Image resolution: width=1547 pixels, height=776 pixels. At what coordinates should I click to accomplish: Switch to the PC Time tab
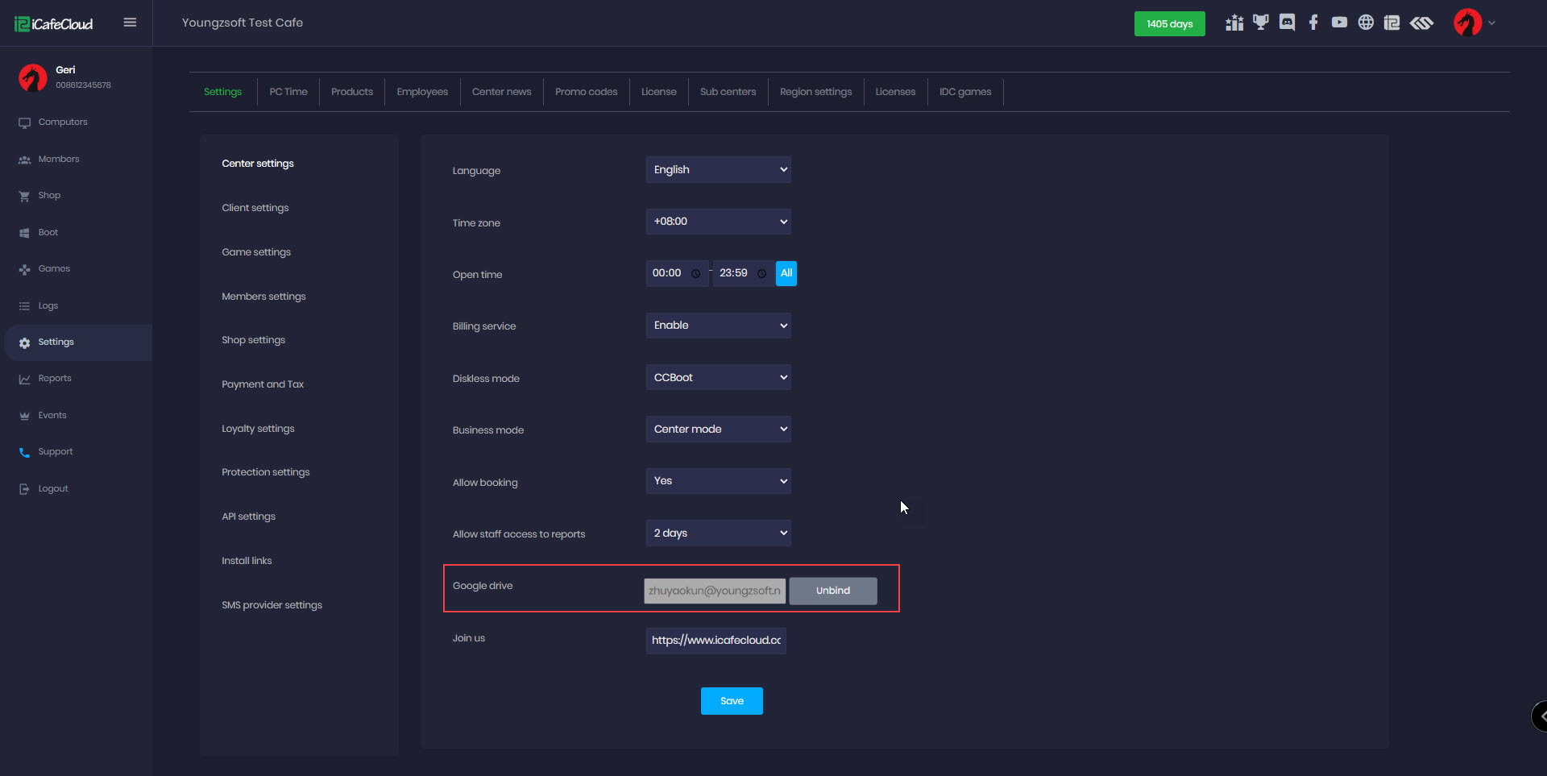point(288,92)
